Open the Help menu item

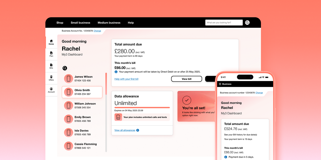(x=131, y=22)
